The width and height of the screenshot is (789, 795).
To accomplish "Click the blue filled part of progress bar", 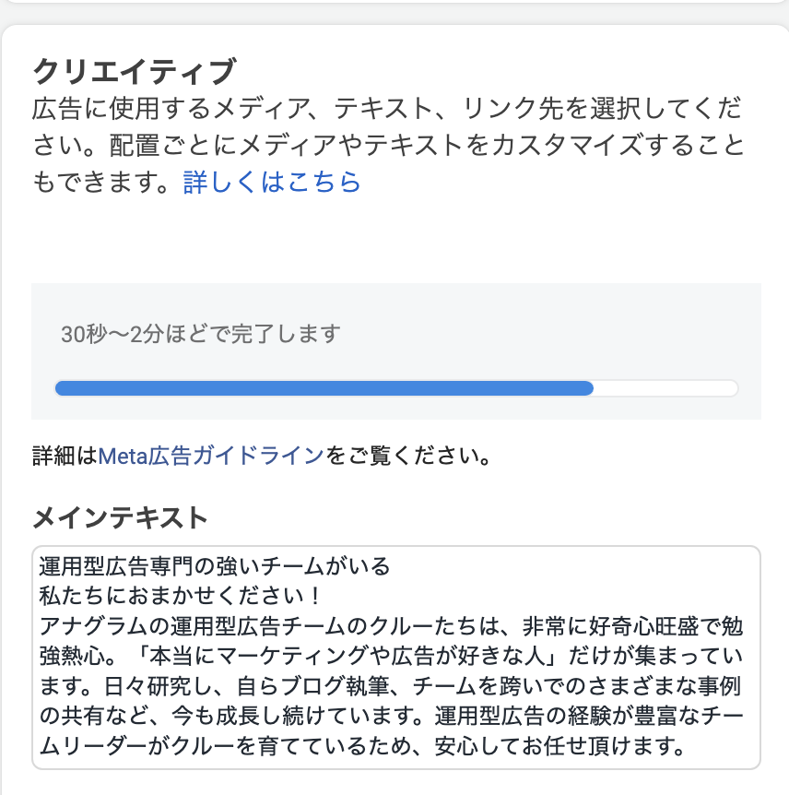I will coord(323,388).
